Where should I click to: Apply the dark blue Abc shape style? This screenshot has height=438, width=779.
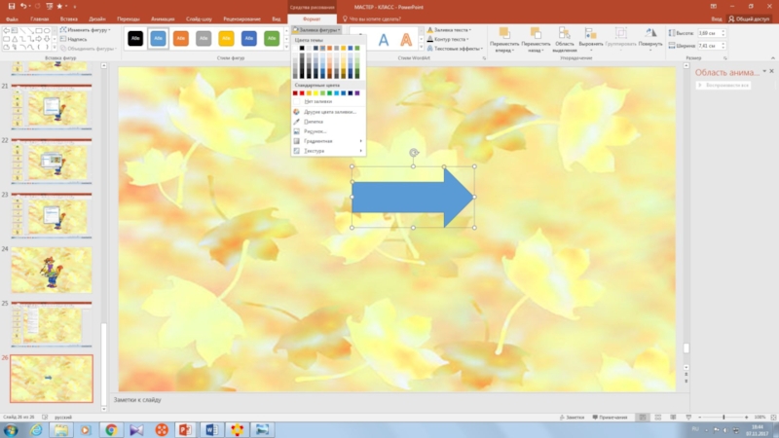point(249,38)
